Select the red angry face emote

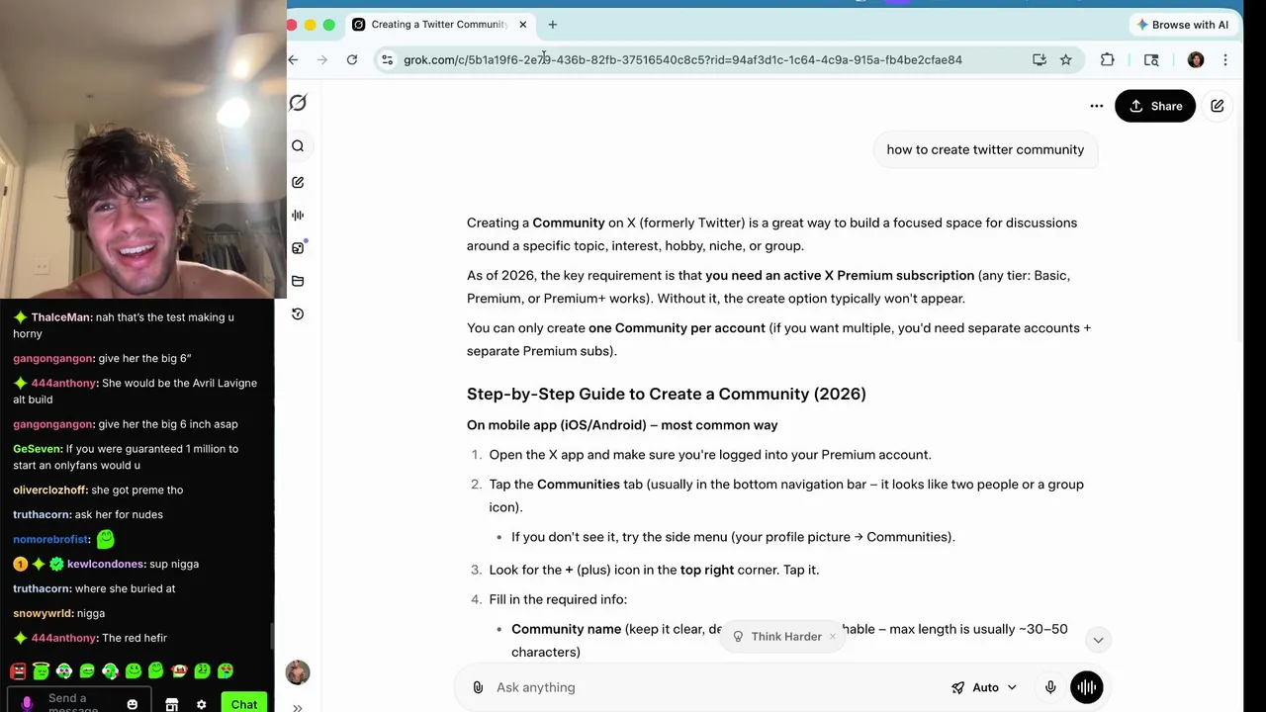(18, 671)
